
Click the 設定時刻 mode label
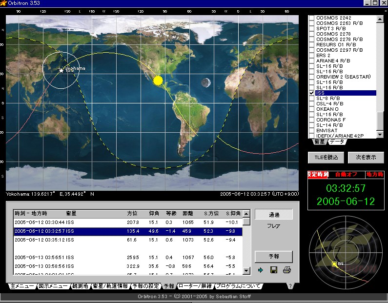pyautogui.click(x=318, y=175)
